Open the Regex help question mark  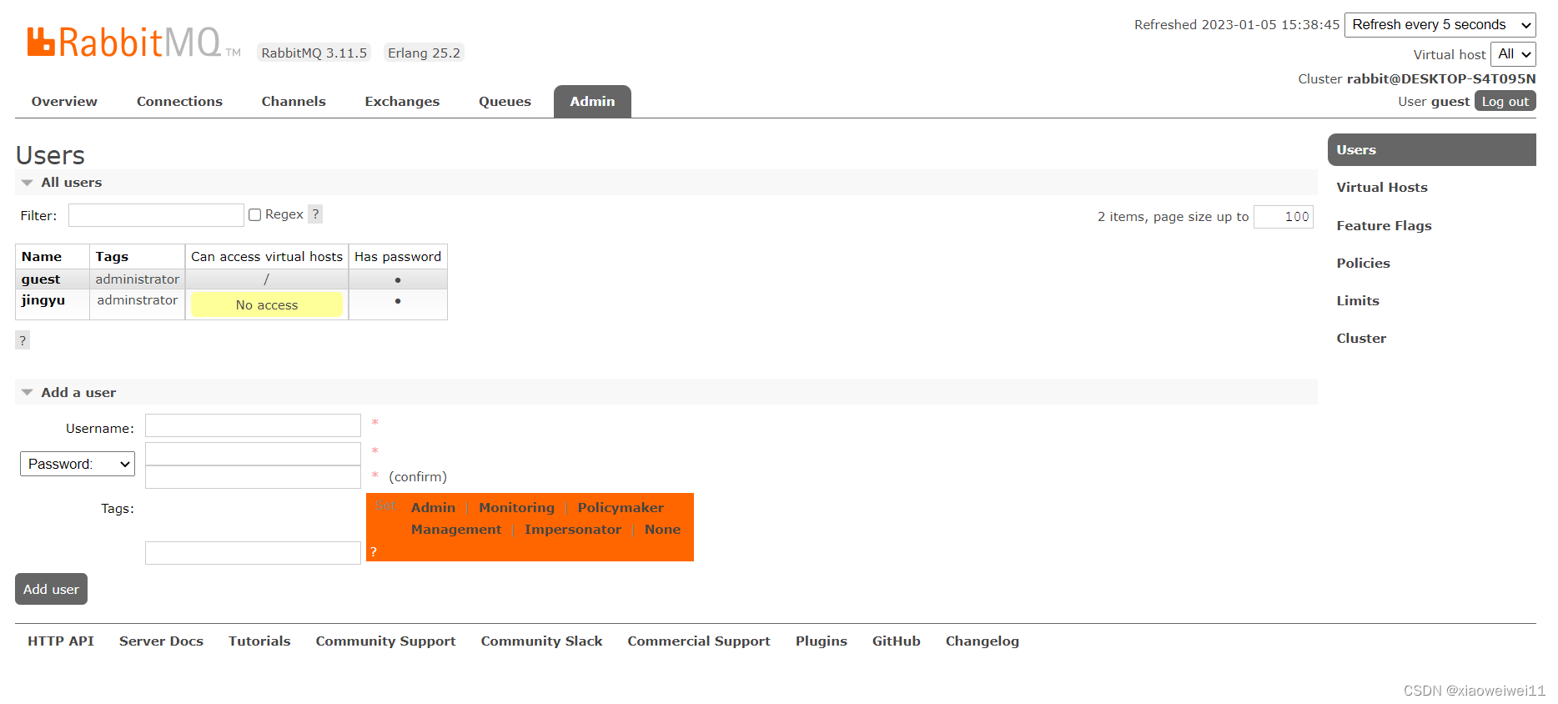(315, 214)
